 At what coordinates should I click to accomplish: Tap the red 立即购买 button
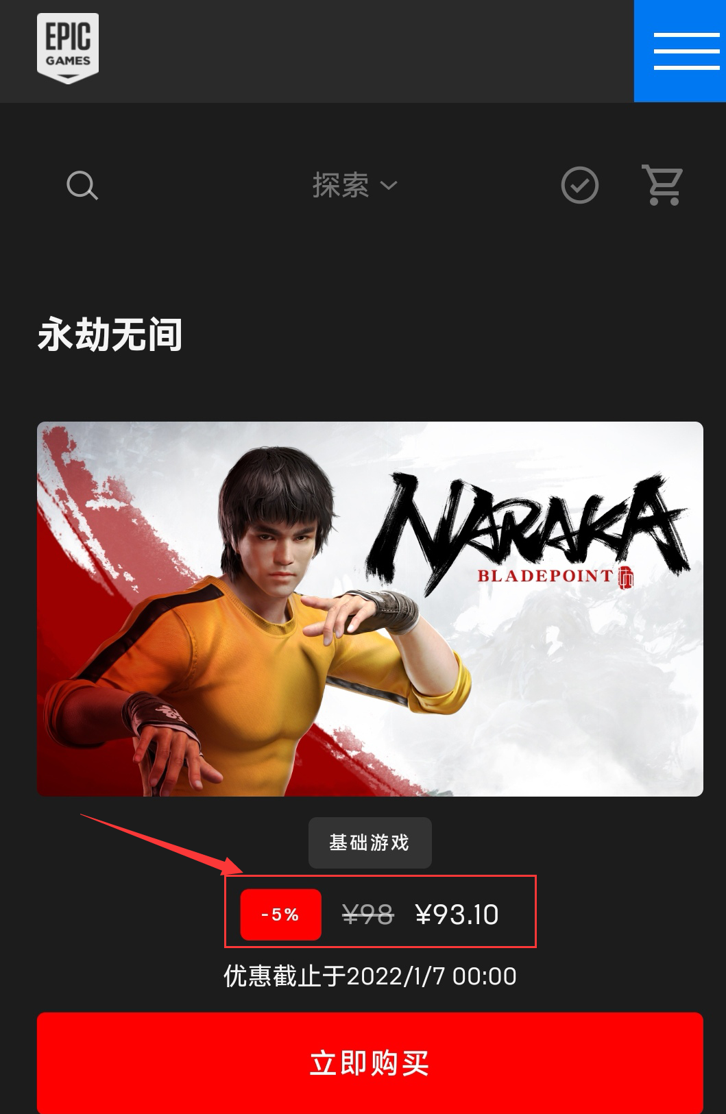point(370,1063)
